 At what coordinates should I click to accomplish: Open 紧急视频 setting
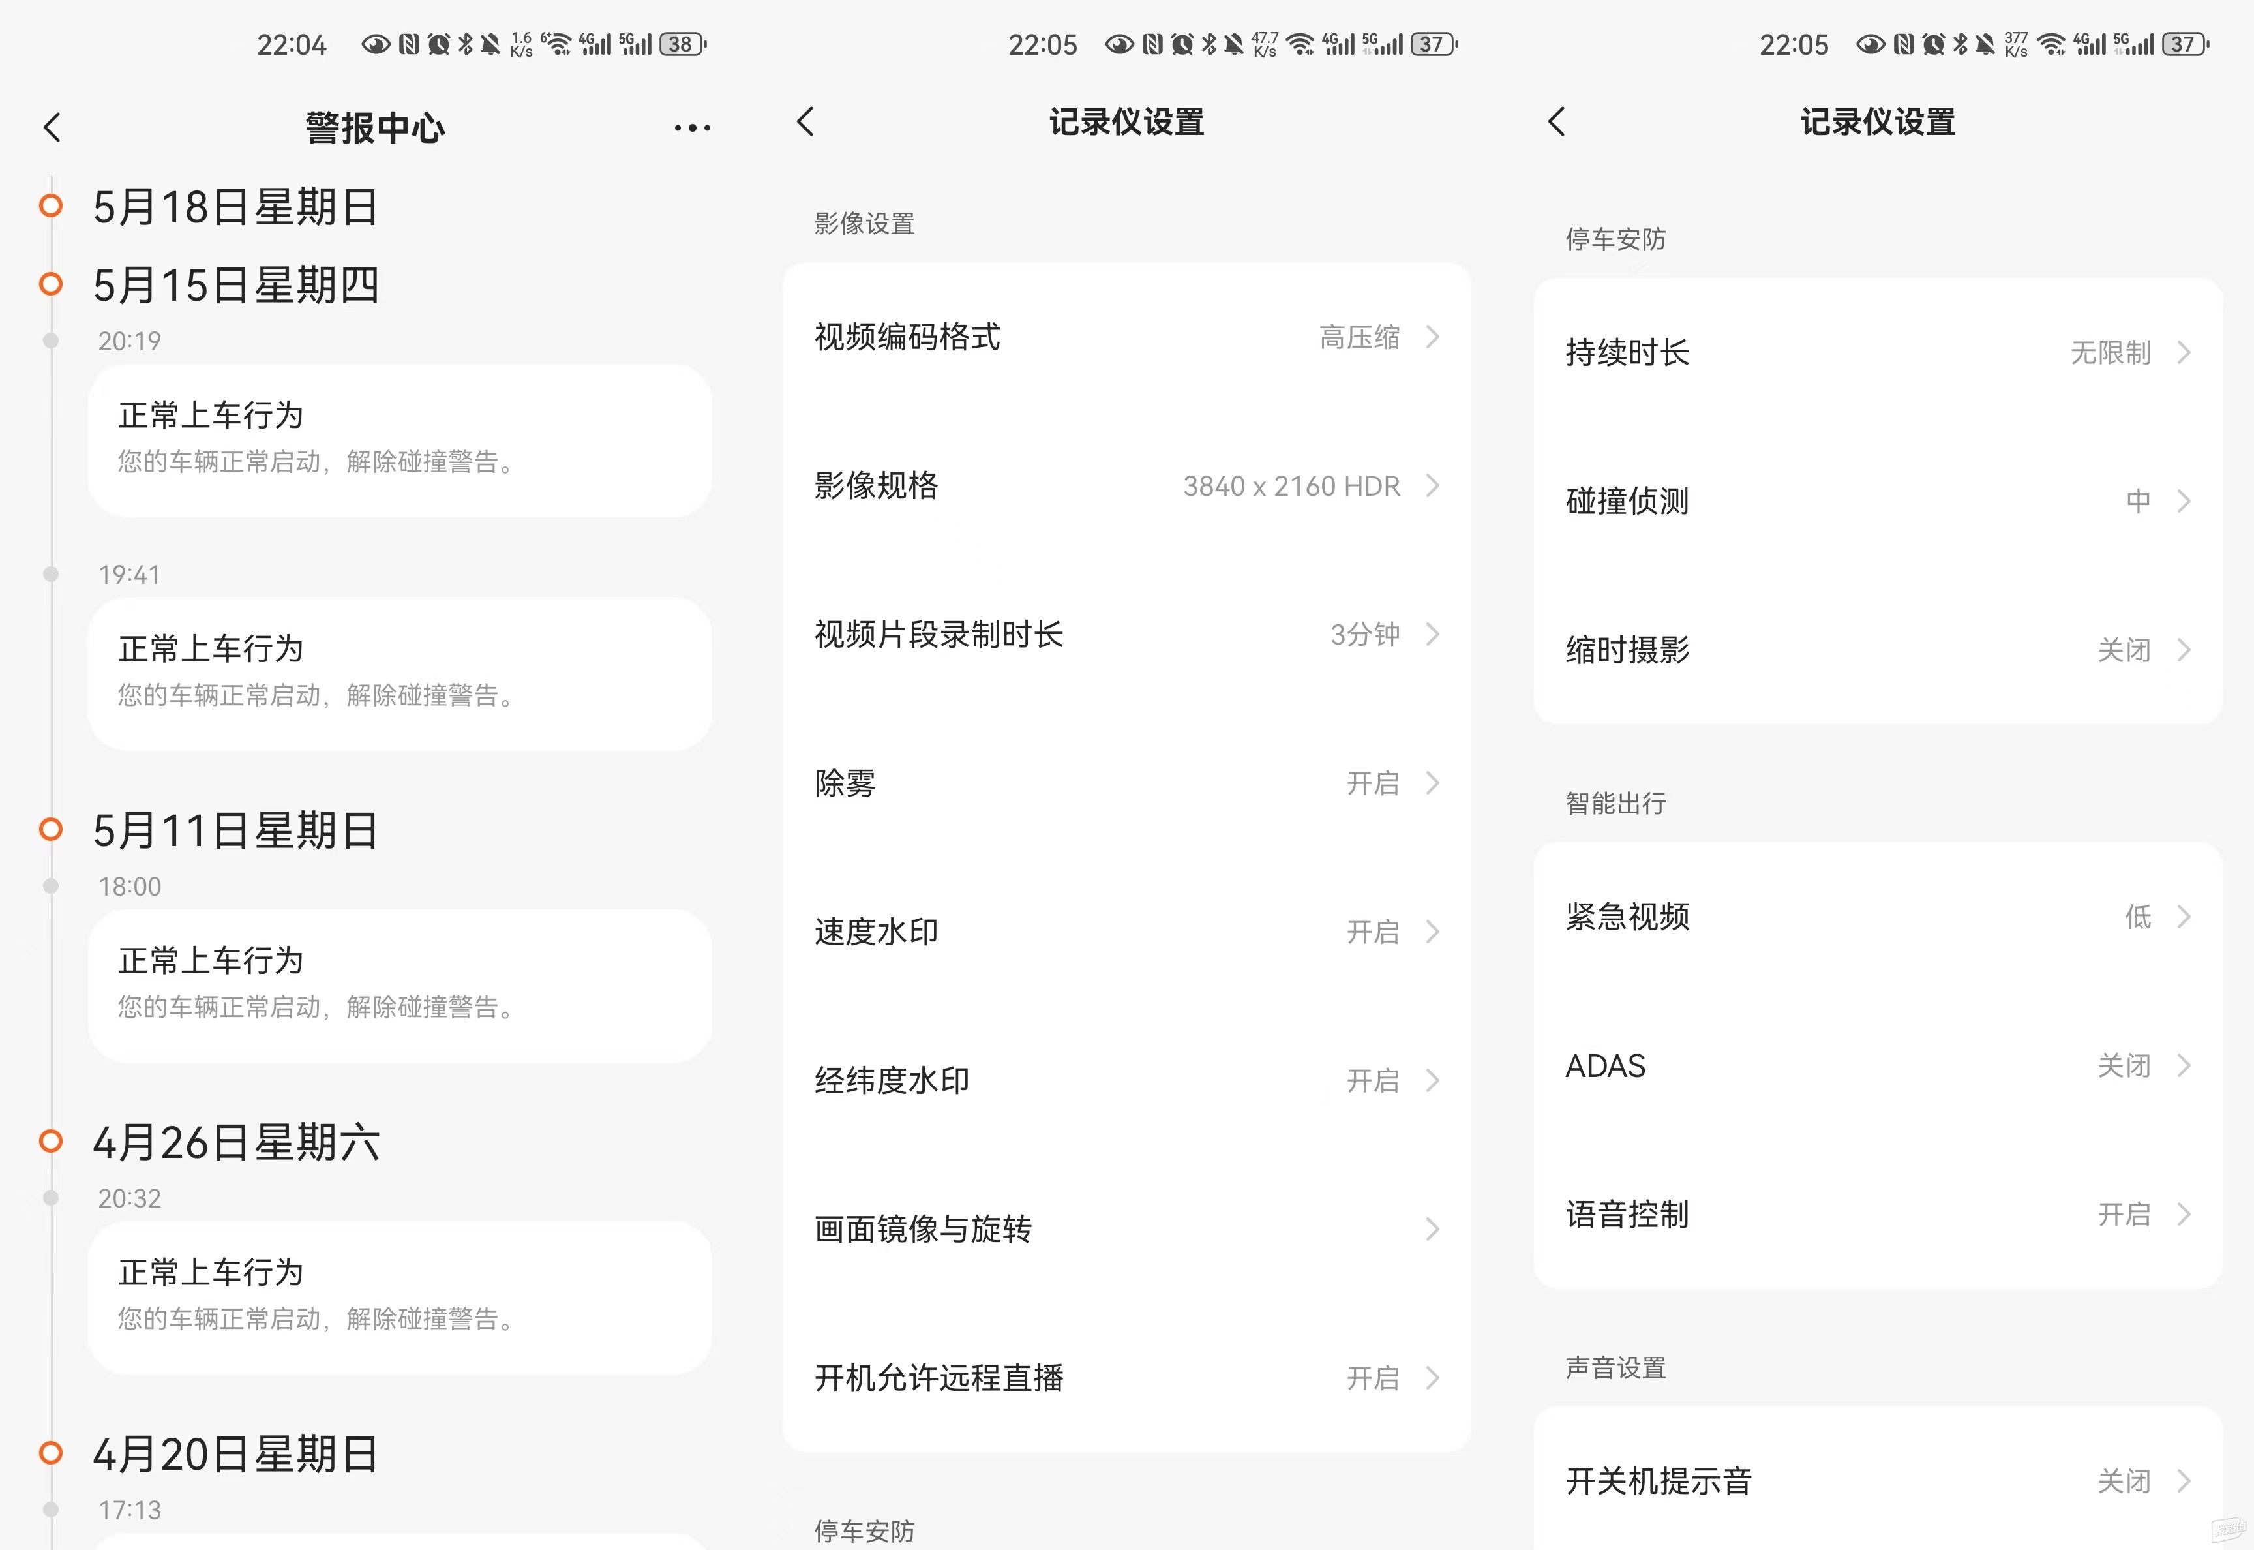click(1878, 917)
